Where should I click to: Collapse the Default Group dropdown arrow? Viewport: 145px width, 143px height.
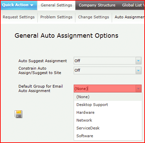click(138, 89)
